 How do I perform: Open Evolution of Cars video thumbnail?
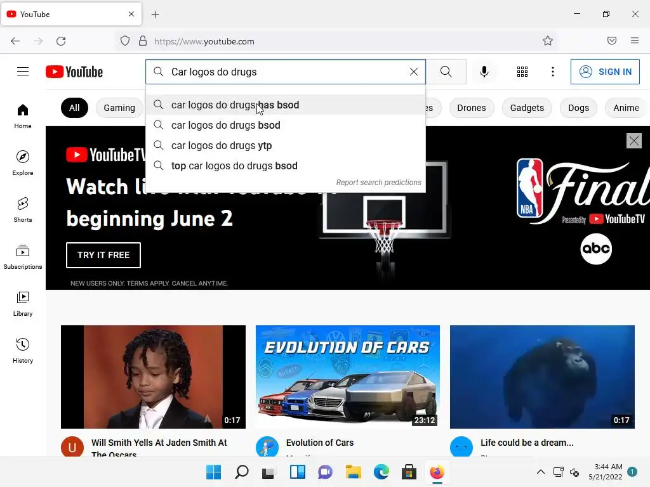(x=348, y=377)
